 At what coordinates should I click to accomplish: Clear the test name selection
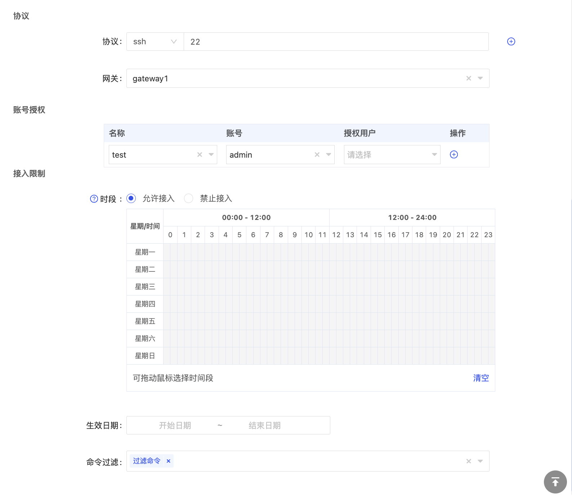[x=200, y=154]
